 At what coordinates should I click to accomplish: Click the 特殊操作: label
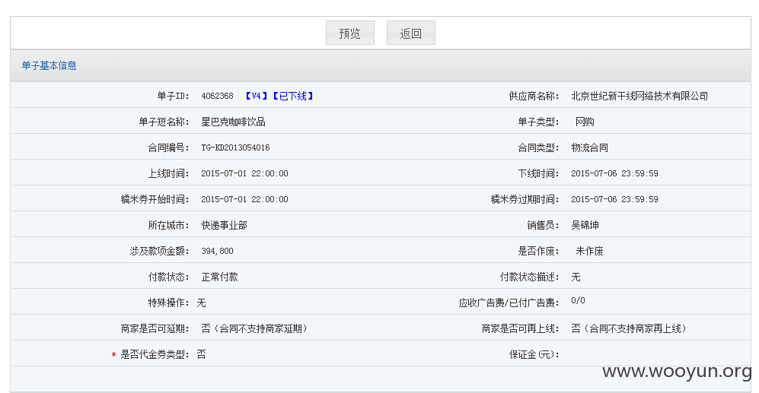point(168,303)
